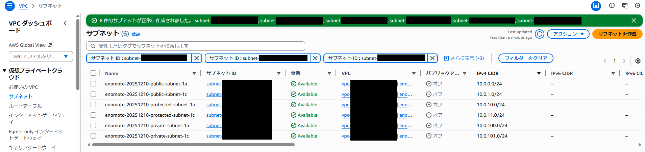645x152 pixels.
Task: Toggle the select-all subnets checkbox
Action: (x=93, y=73)
